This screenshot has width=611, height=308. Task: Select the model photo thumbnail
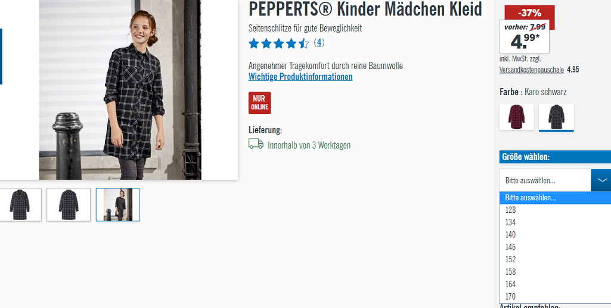tap(117, 205)
